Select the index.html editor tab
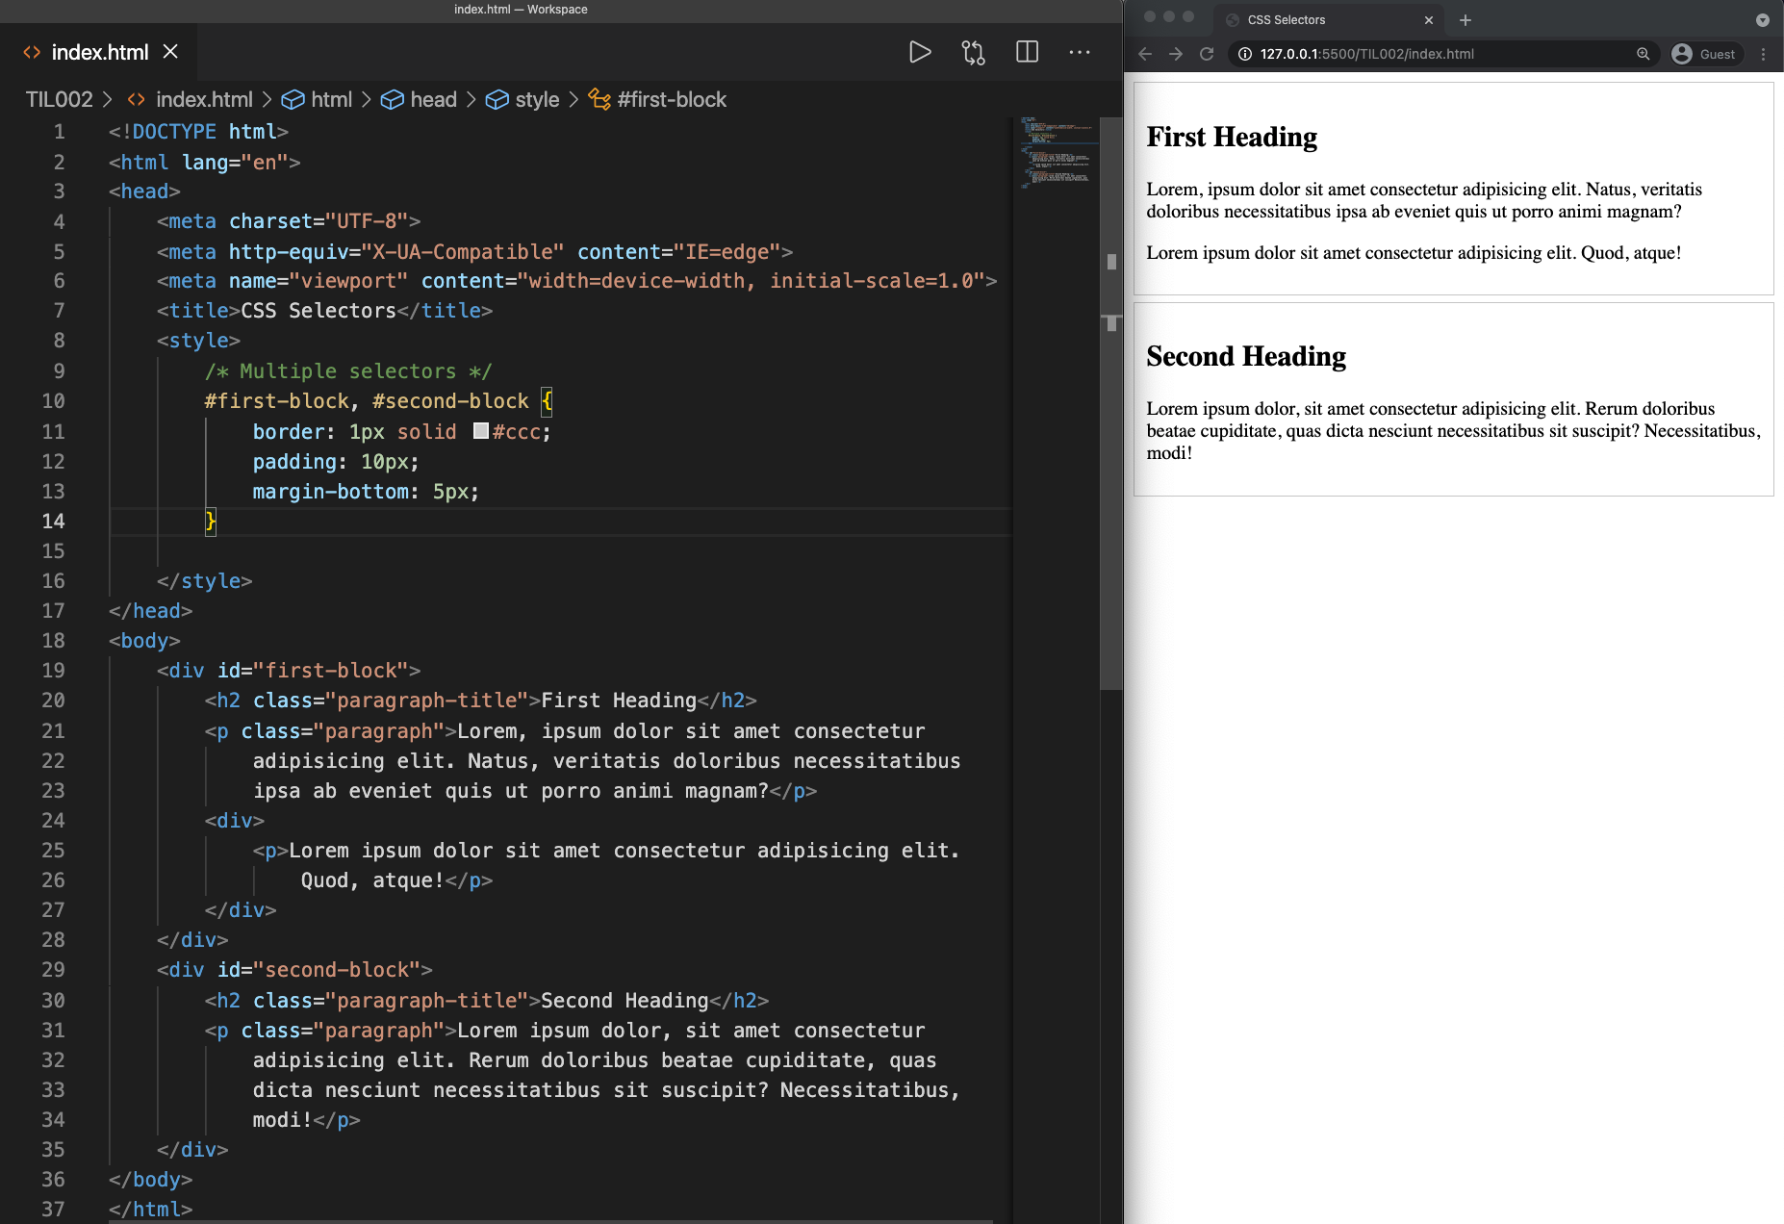 (x=100, y=52)
